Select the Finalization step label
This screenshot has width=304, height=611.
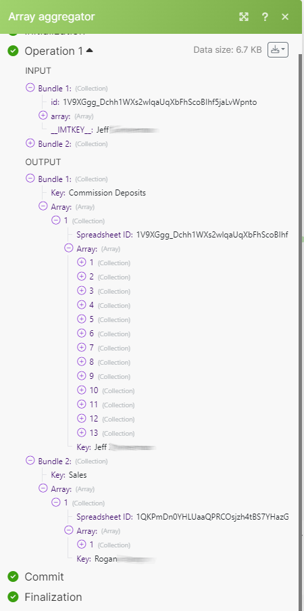coord(53,597)
